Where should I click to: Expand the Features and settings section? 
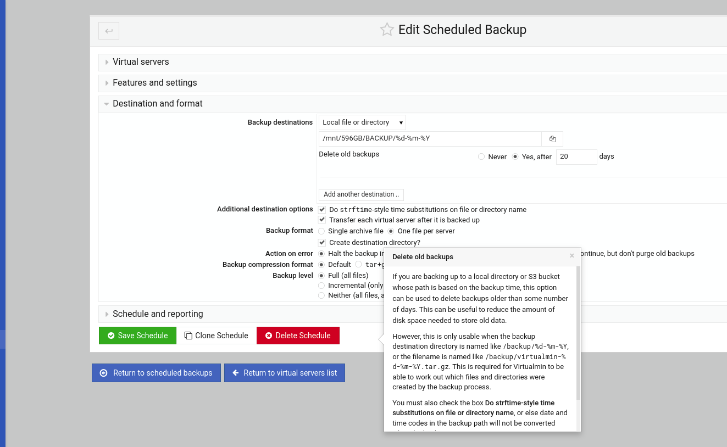point(154,83)
